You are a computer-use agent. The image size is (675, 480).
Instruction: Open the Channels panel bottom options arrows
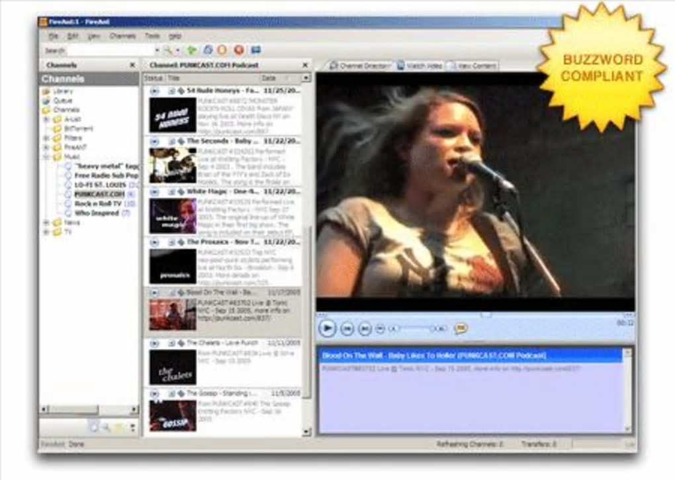(132, 428)
